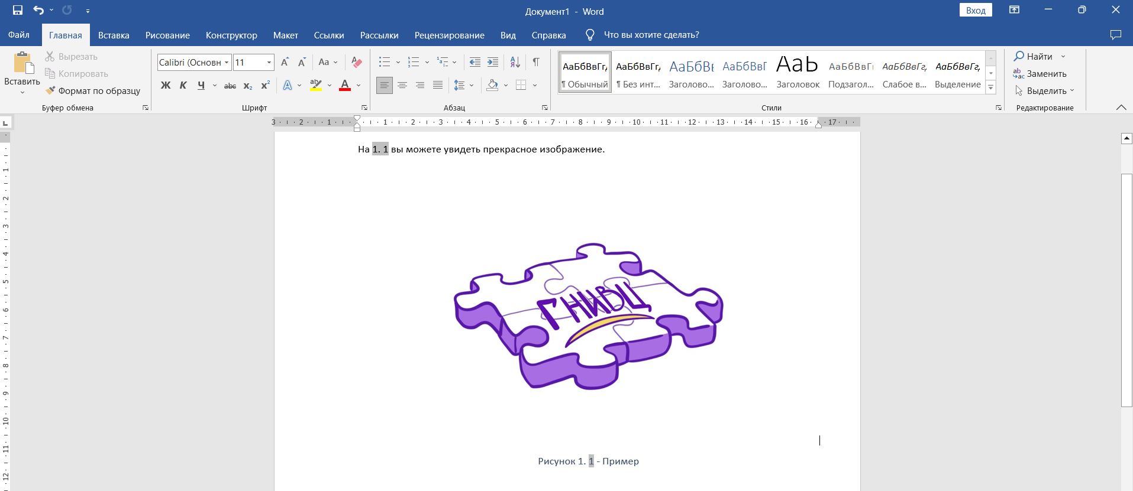The width and height of the screenshot is (1133, 491).
Task: Toggle italic К formatting
Action: (183, 86)
